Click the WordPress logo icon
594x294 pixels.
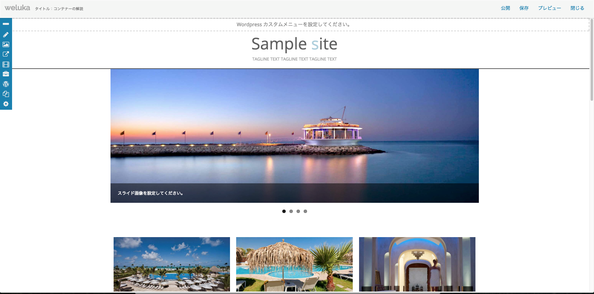(6, 84)
